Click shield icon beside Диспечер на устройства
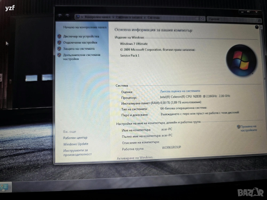 (x=59, y=37)
